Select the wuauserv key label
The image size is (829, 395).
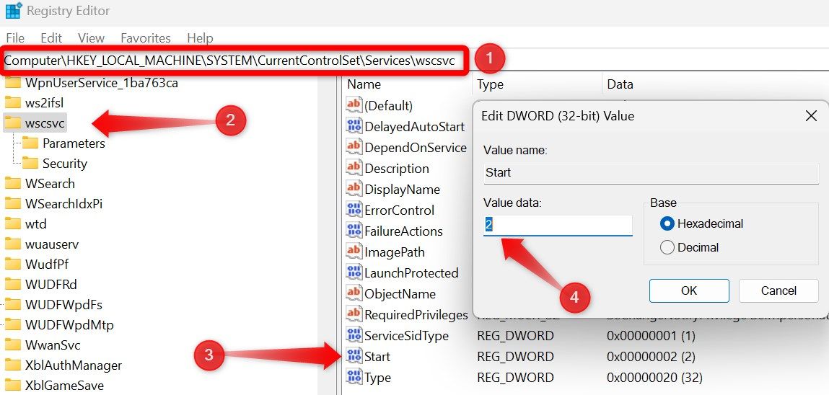[x=52, y=244]
